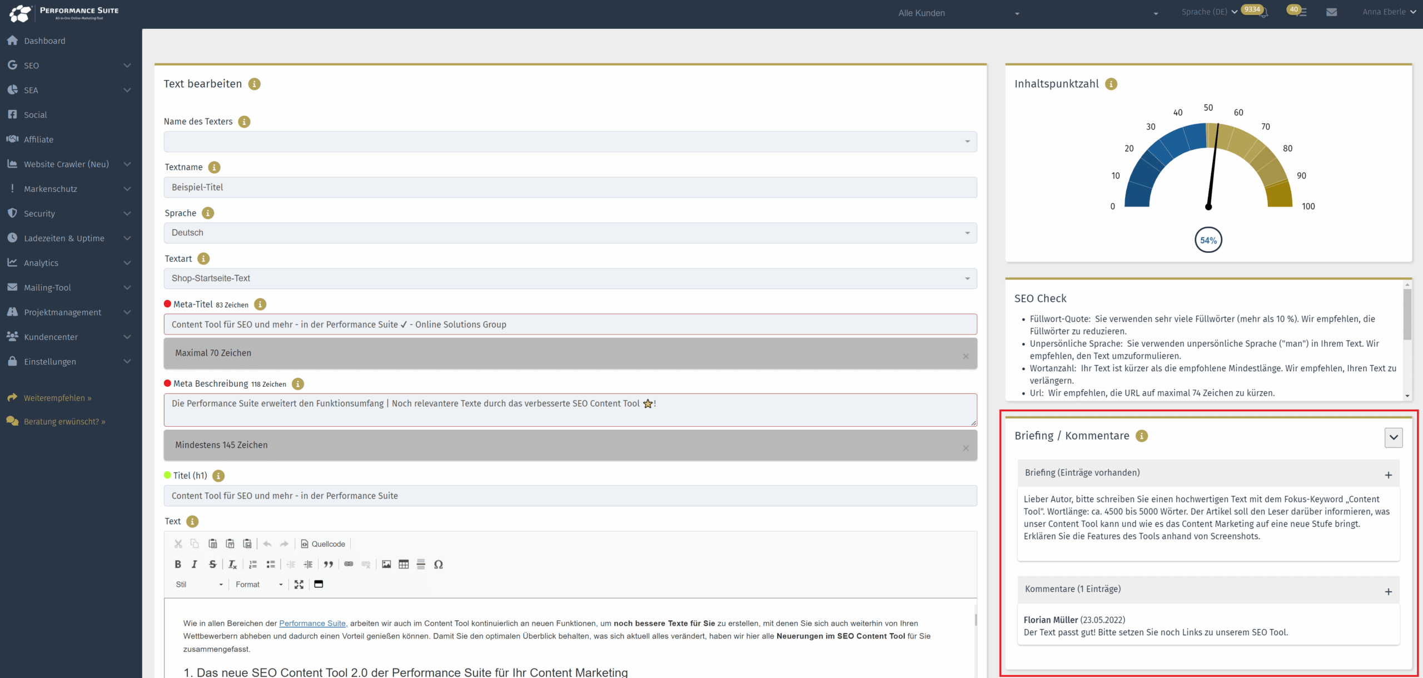Collapse the Briefing / Kommentare panel

click(1394, 437)
